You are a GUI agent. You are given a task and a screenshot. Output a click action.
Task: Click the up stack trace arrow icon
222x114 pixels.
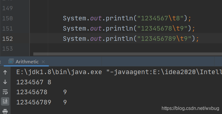[x=5, y=72]
